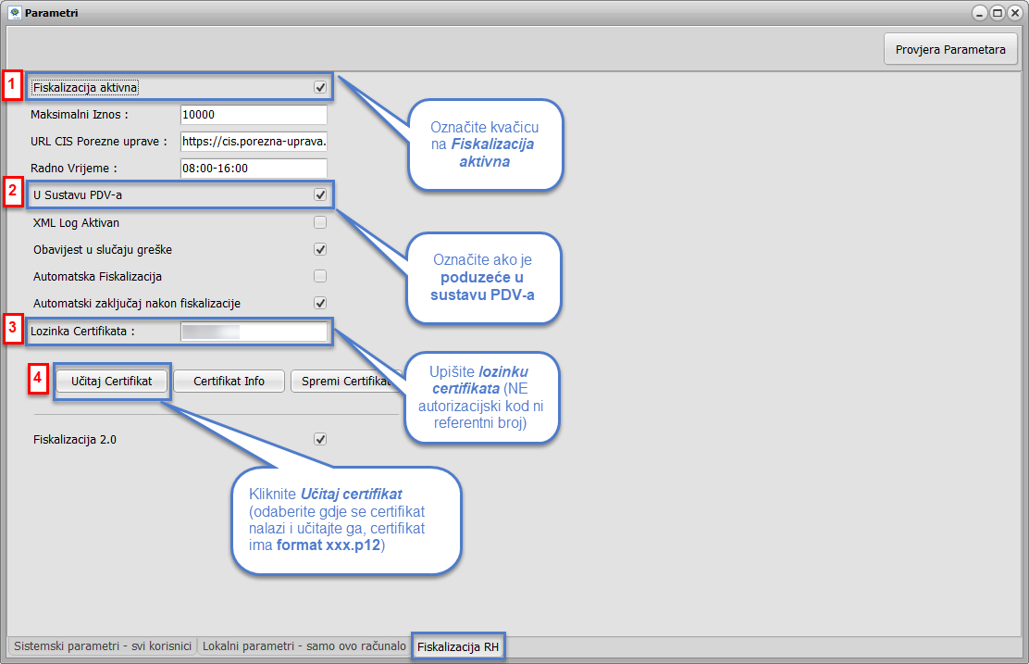Turn on Automatska Fiskalizacija checkbox
The height and width of the screenshot is (664, 1029).
tap(320, 276)
